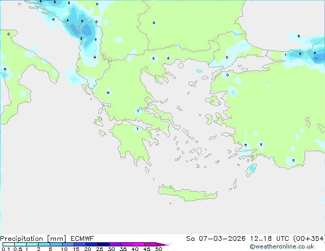Click the '2' value near Albania's coast
Image resolution: width=325 pixels, height=251 pixels.
pos(81,38)
